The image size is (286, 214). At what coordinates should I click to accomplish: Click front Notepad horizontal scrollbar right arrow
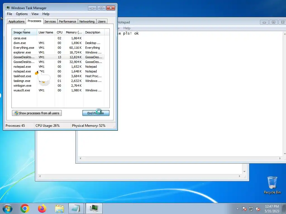pyautogui.click(x=280, y=159)
